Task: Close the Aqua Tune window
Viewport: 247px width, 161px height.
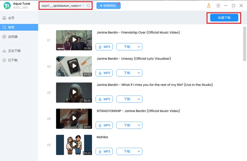Action: click(241, 6)
